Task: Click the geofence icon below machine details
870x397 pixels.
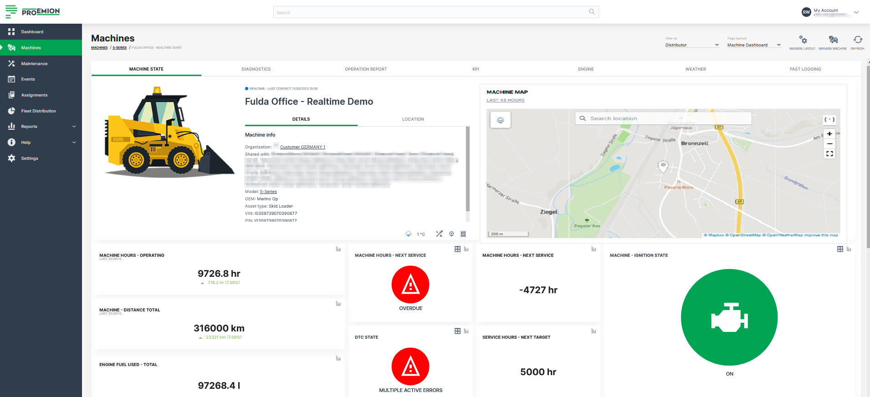Action: click(x=463, y=234)
